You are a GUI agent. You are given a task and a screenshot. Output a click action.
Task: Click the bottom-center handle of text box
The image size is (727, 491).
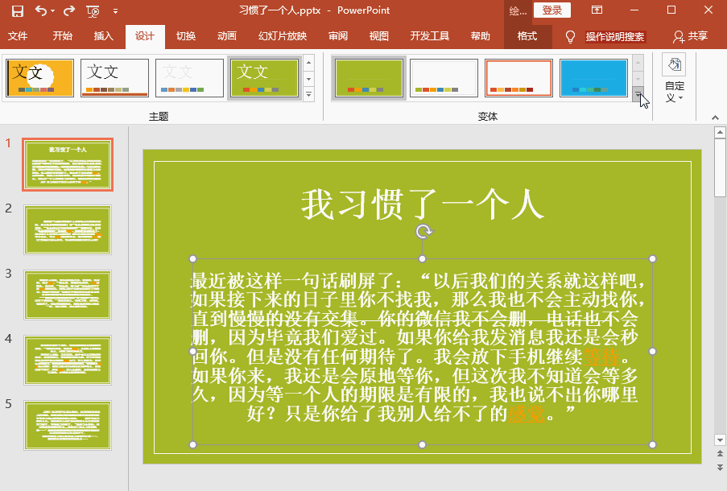tap(422, 444)
